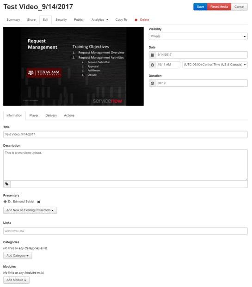Click the tag icon below Description
The image size is (252, 287).
tap(7, 184)
